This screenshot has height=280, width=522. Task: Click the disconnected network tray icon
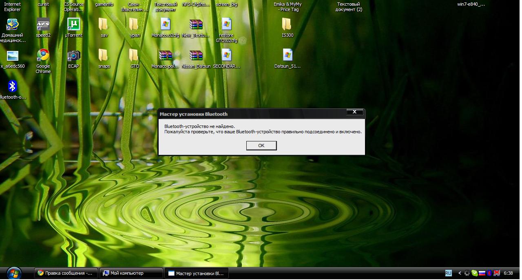point(497,273)
